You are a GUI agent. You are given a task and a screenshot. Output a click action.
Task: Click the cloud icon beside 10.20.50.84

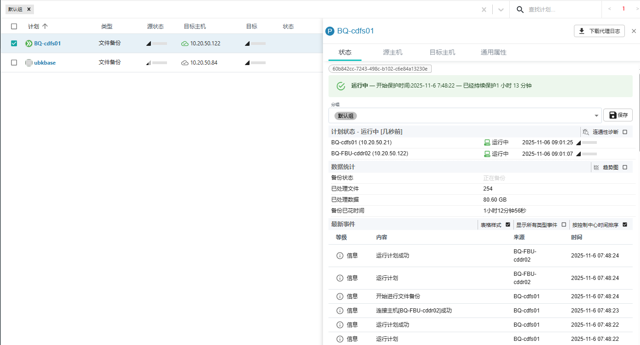pyautogui.click(x=185, y=63)
